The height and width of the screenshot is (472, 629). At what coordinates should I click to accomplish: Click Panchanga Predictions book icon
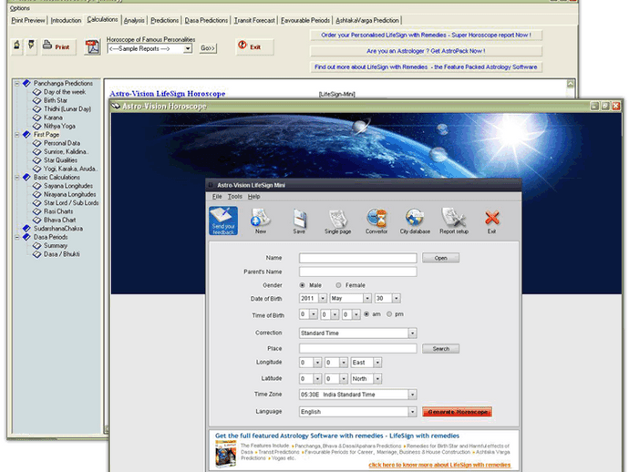pos(26,83)
